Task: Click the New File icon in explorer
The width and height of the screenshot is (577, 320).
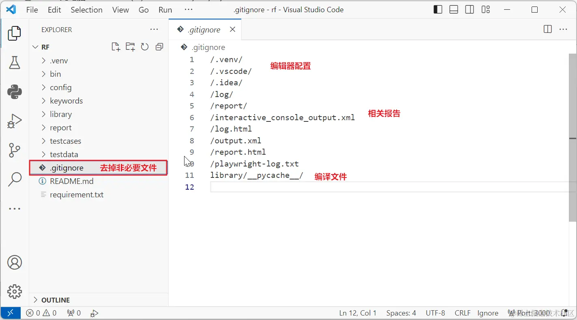Action: coord(116,47)
